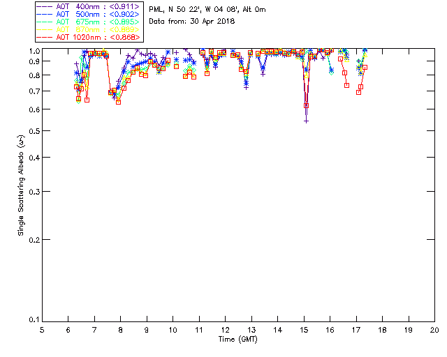Viewport: 447px width, 357px height.
Task: Click the y-axis tick label '0.7'
Action: point(34,91)
